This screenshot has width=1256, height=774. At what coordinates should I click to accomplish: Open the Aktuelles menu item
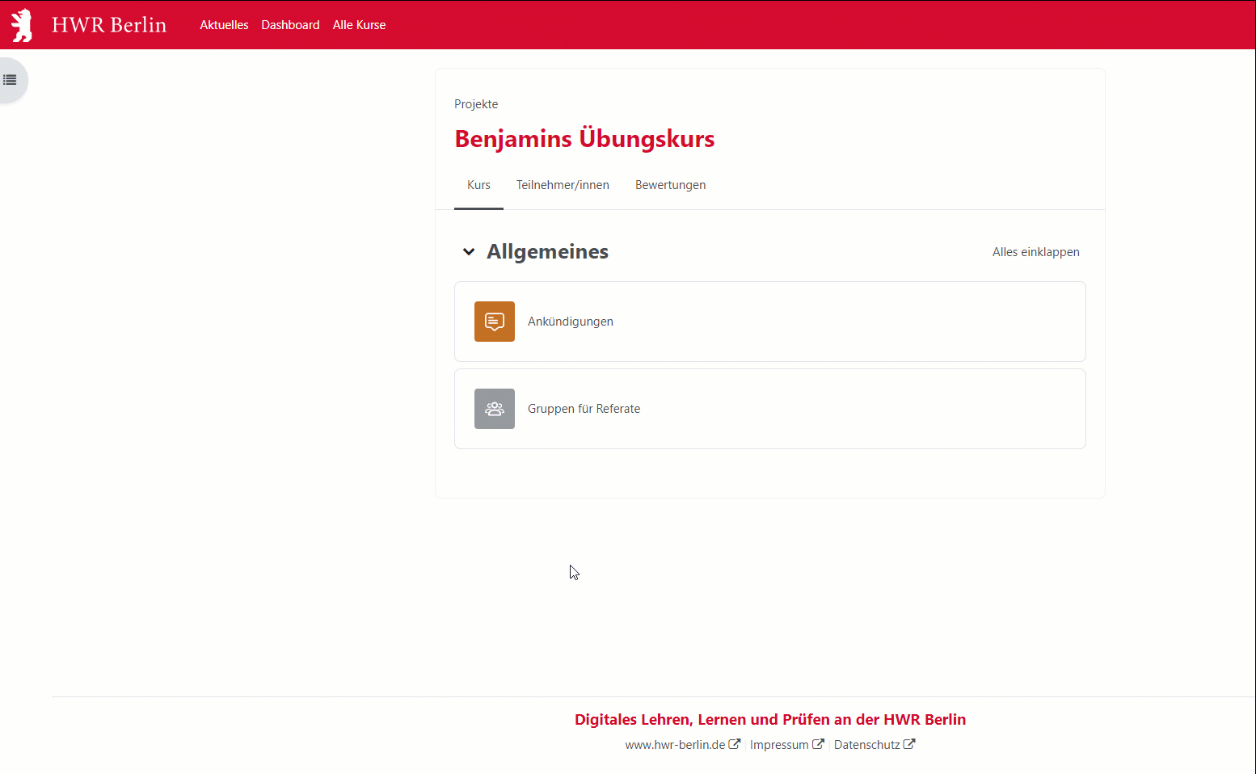(224, 24)
